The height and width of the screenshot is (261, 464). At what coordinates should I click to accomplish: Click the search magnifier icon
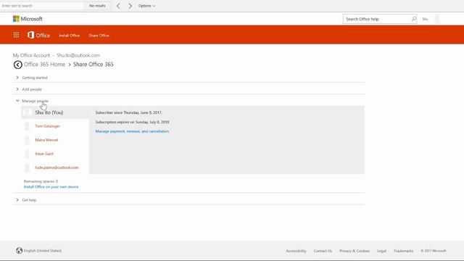coord(414,19)
